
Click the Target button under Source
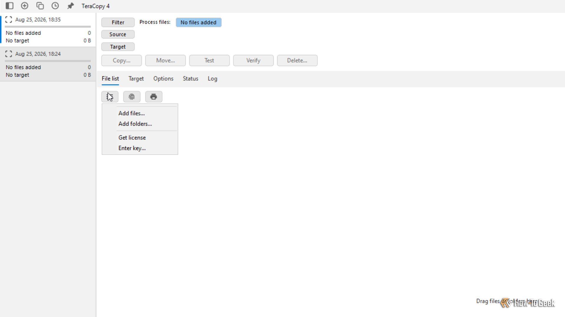point(118,47)
